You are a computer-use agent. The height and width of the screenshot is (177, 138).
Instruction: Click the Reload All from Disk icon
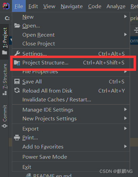[17, 91]
